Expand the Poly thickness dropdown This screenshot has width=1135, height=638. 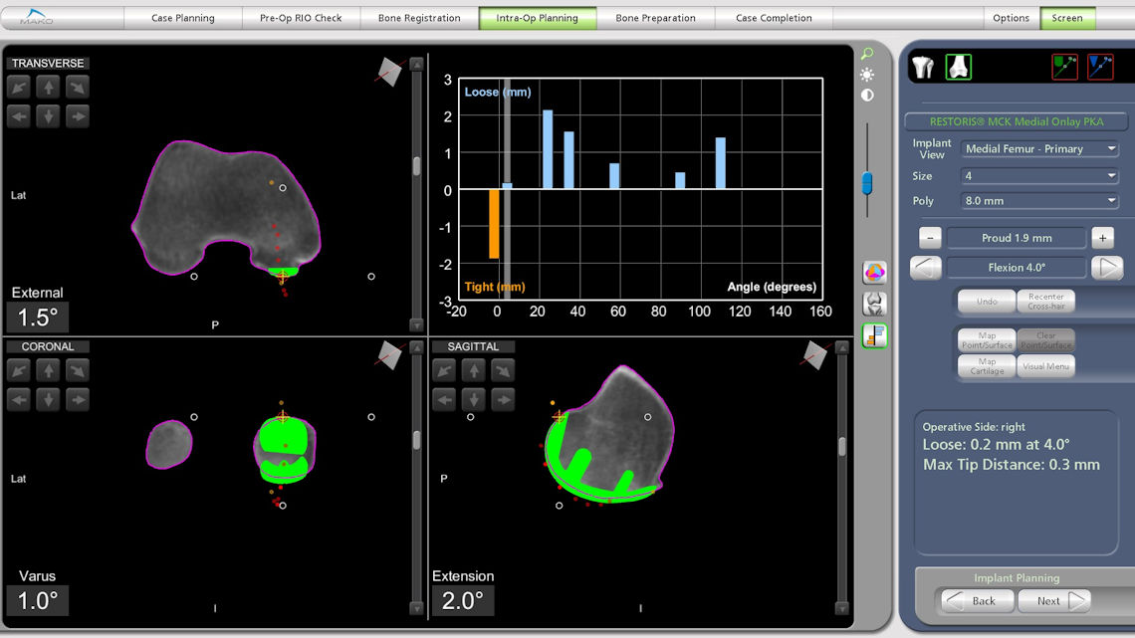pos(1039,201)
